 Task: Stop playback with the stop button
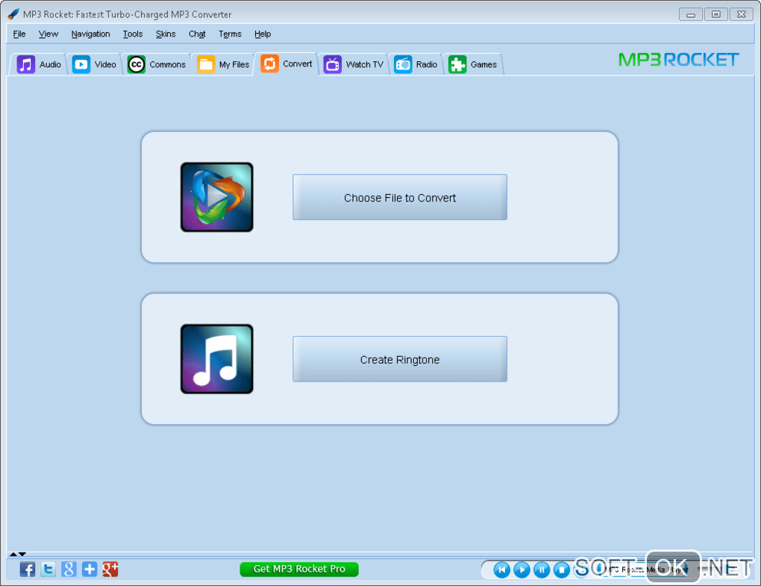point(562,570)
